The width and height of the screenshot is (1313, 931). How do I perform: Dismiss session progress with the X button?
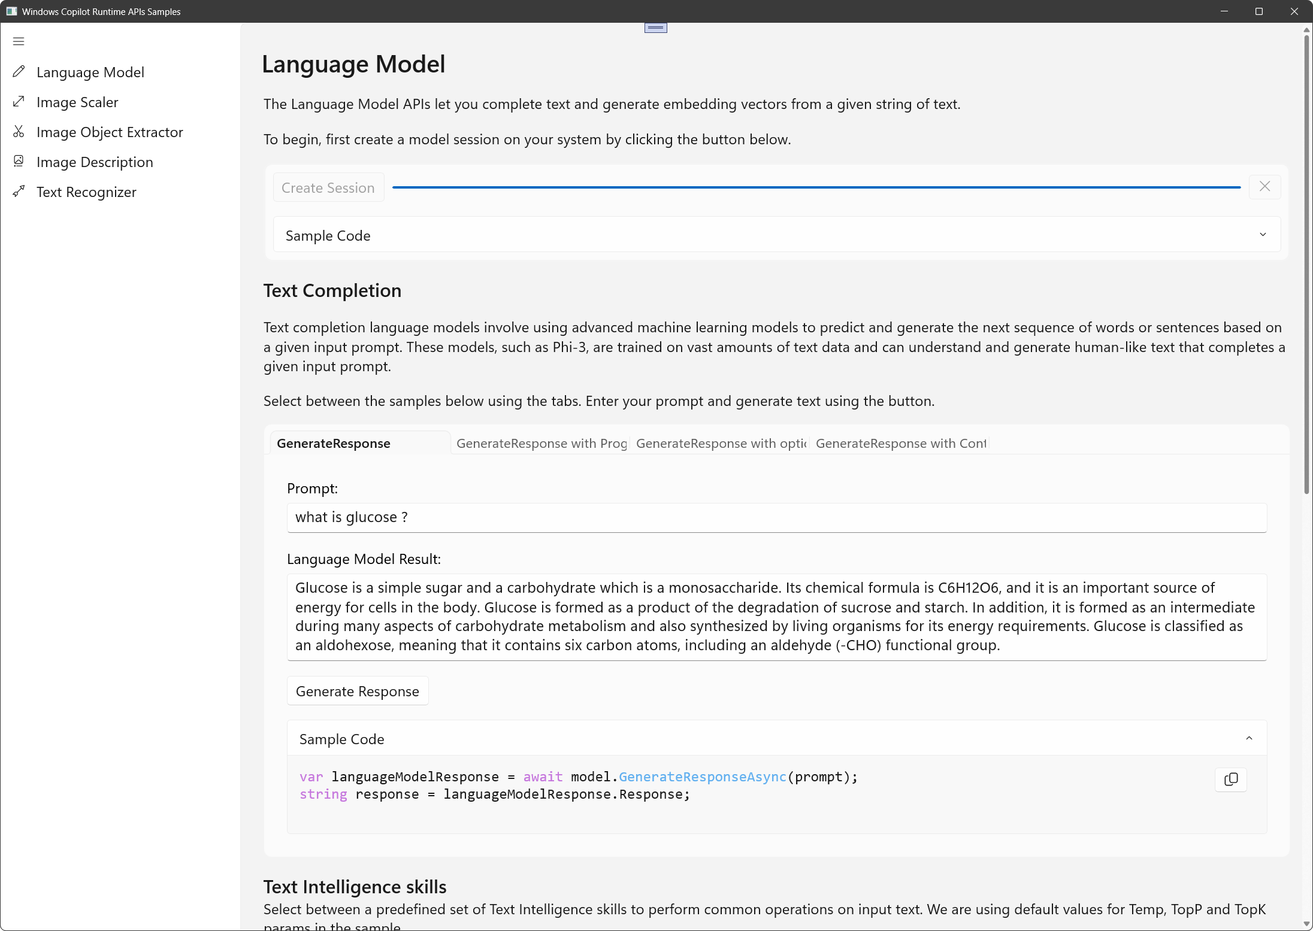click(x=1264, y=187)
